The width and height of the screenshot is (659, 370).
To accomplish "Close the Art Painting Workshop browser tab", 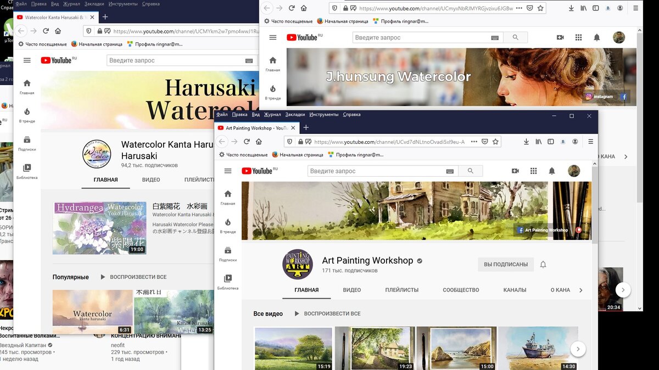I will click(x=293, y=127).
